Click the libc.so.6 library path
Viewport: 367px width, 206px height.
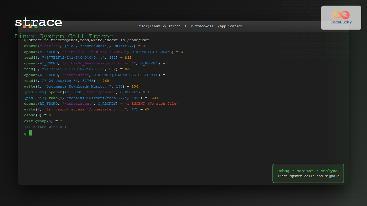(99, 63)
